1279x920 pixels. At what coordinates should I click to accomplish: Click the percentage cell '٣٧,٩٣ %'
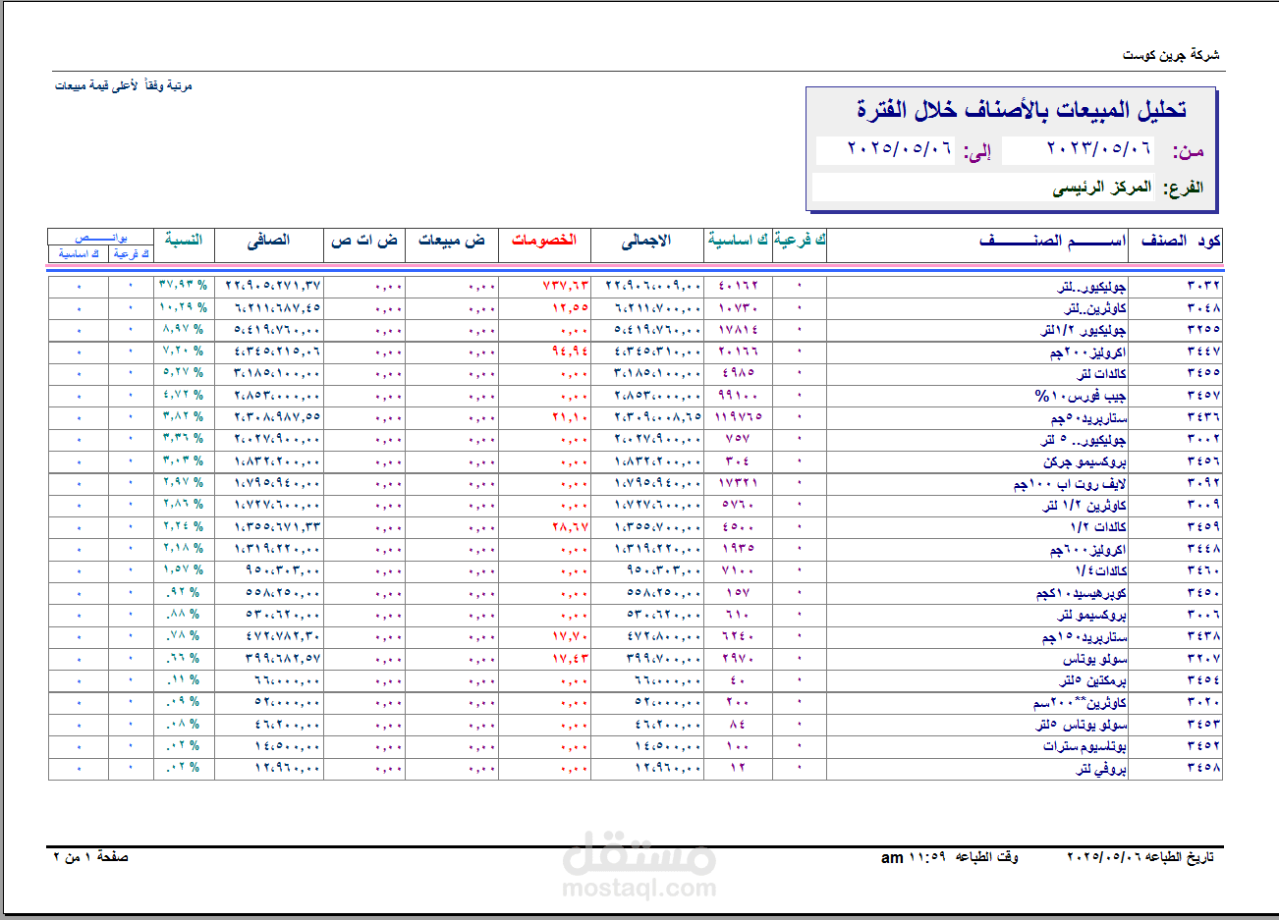tap(183, 285)
